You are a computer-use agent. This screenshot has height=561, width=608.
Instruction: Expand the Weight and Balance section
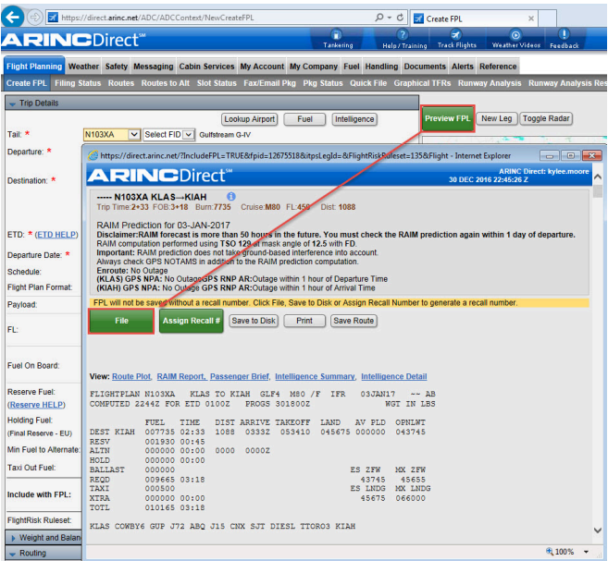click(13, 538)
